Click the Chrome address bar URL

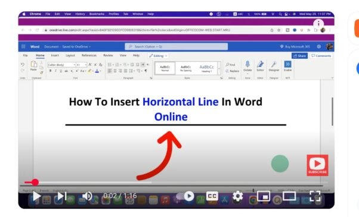pyautogui.click(x=140, y=30)
